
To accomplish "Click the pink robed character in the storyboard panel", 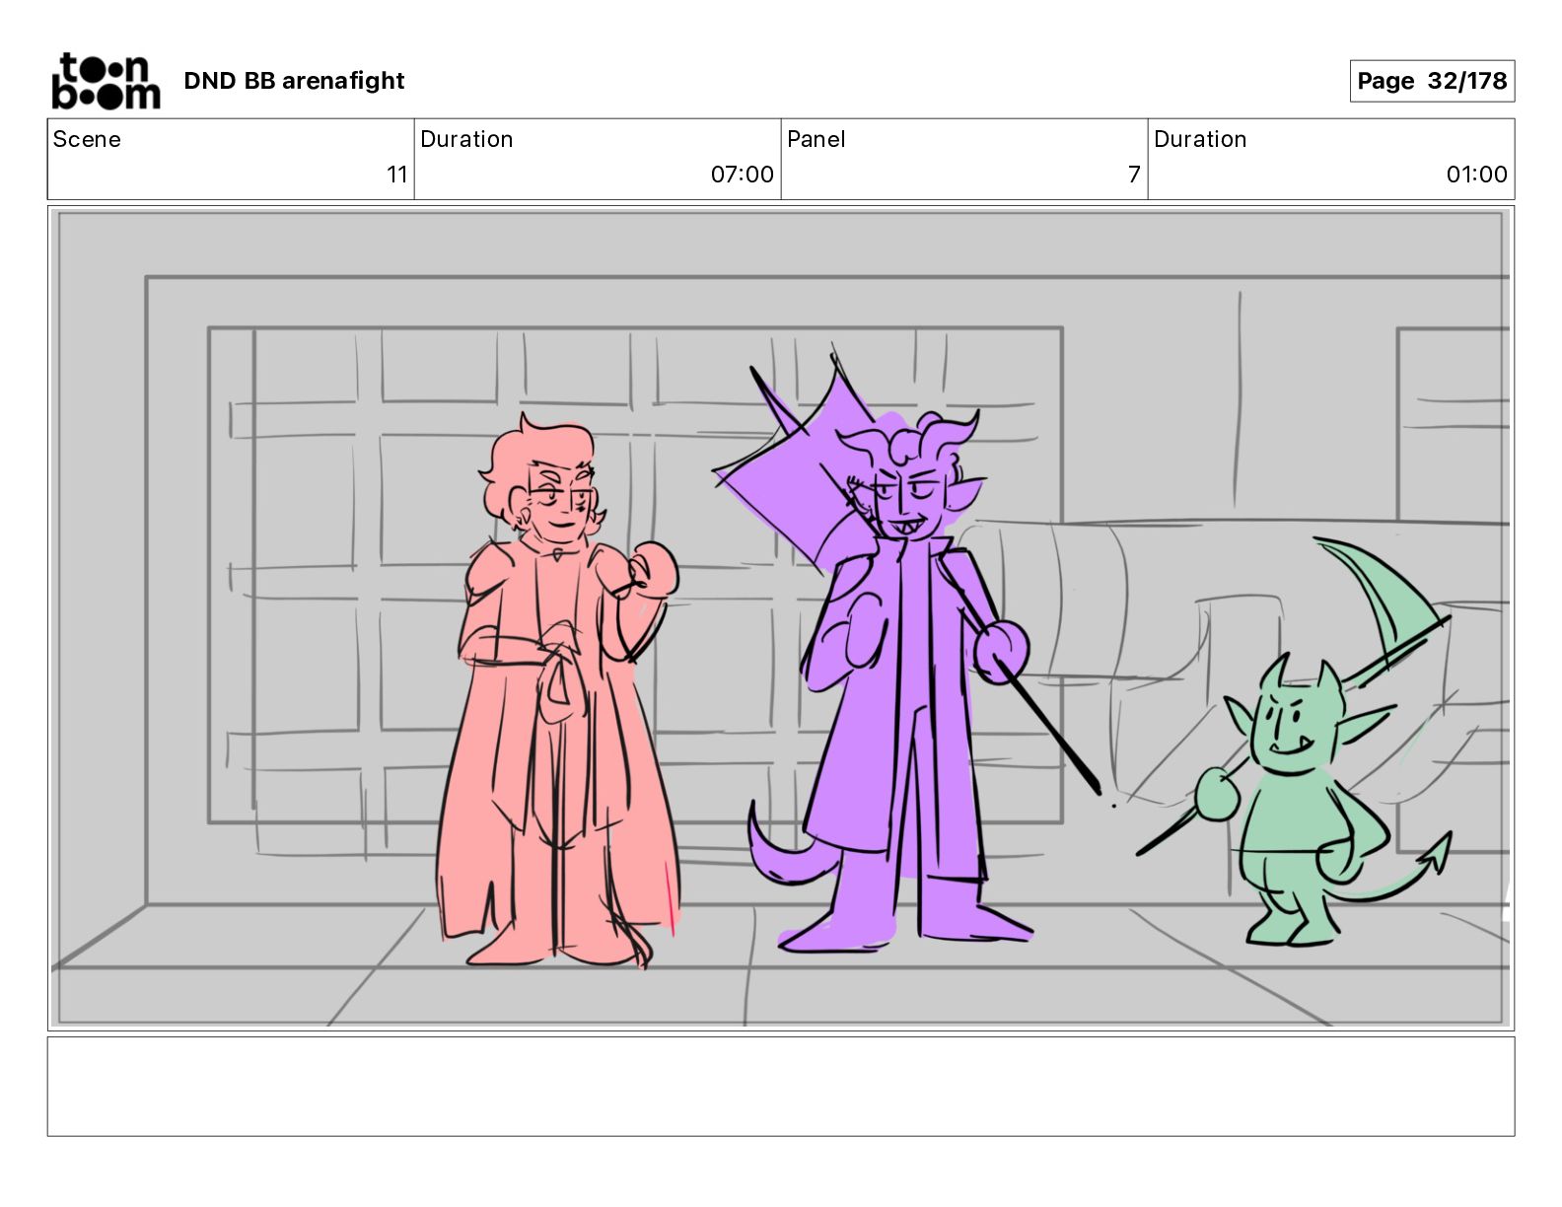I will pyautogui.click(x=557, y=690).
